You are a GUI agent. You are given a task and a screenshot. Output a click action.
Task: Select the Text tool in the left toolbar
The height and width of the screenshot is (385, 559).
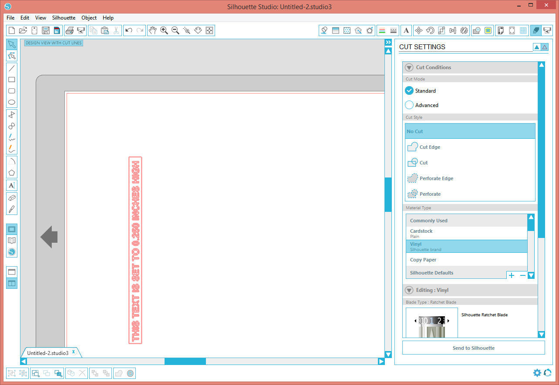click(12, 185)
